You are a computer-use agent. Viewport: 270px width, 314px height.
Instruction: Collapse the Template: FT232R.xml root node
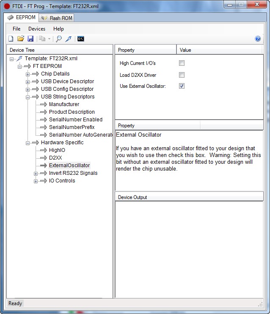(x=11, y=59)
